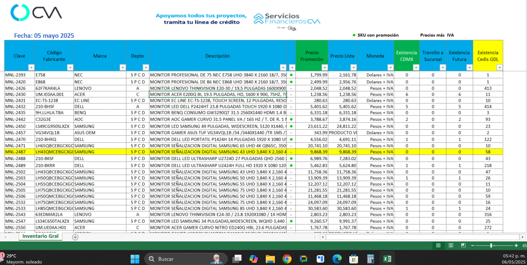Click the Excel taskbar icon
The width and height of the screenshot is (527, 265).
coord(387,259)
